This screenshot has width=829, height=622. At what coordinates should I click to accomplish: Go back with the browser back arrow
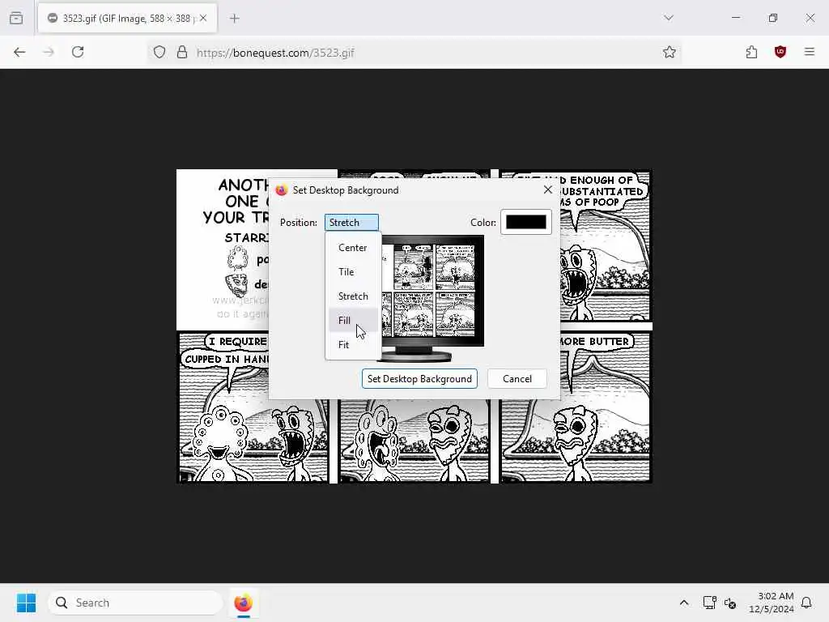(x=19, y=52)
